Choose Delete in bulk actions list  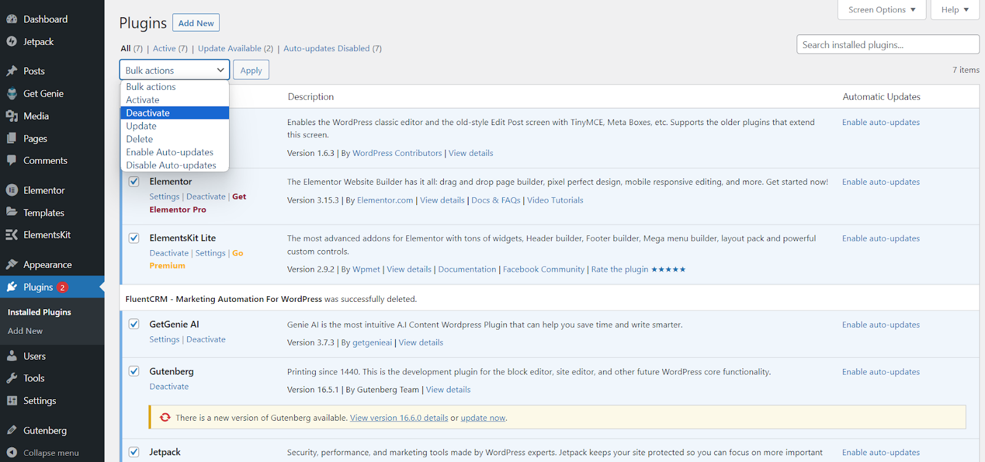[174, 139]
